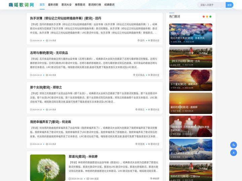The width and height of the screenshot is (242, 181).
Task: Click the 394 阅读 eye icon count
Action: pos(92,179)
